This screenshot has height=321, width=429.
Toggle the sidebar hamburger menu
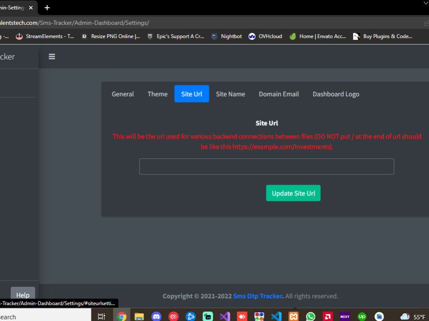tap(52, 57)
